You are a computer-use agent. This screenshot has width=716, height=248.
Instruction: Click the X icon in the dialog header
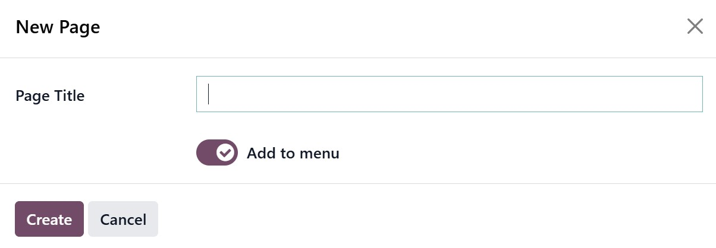695,26
